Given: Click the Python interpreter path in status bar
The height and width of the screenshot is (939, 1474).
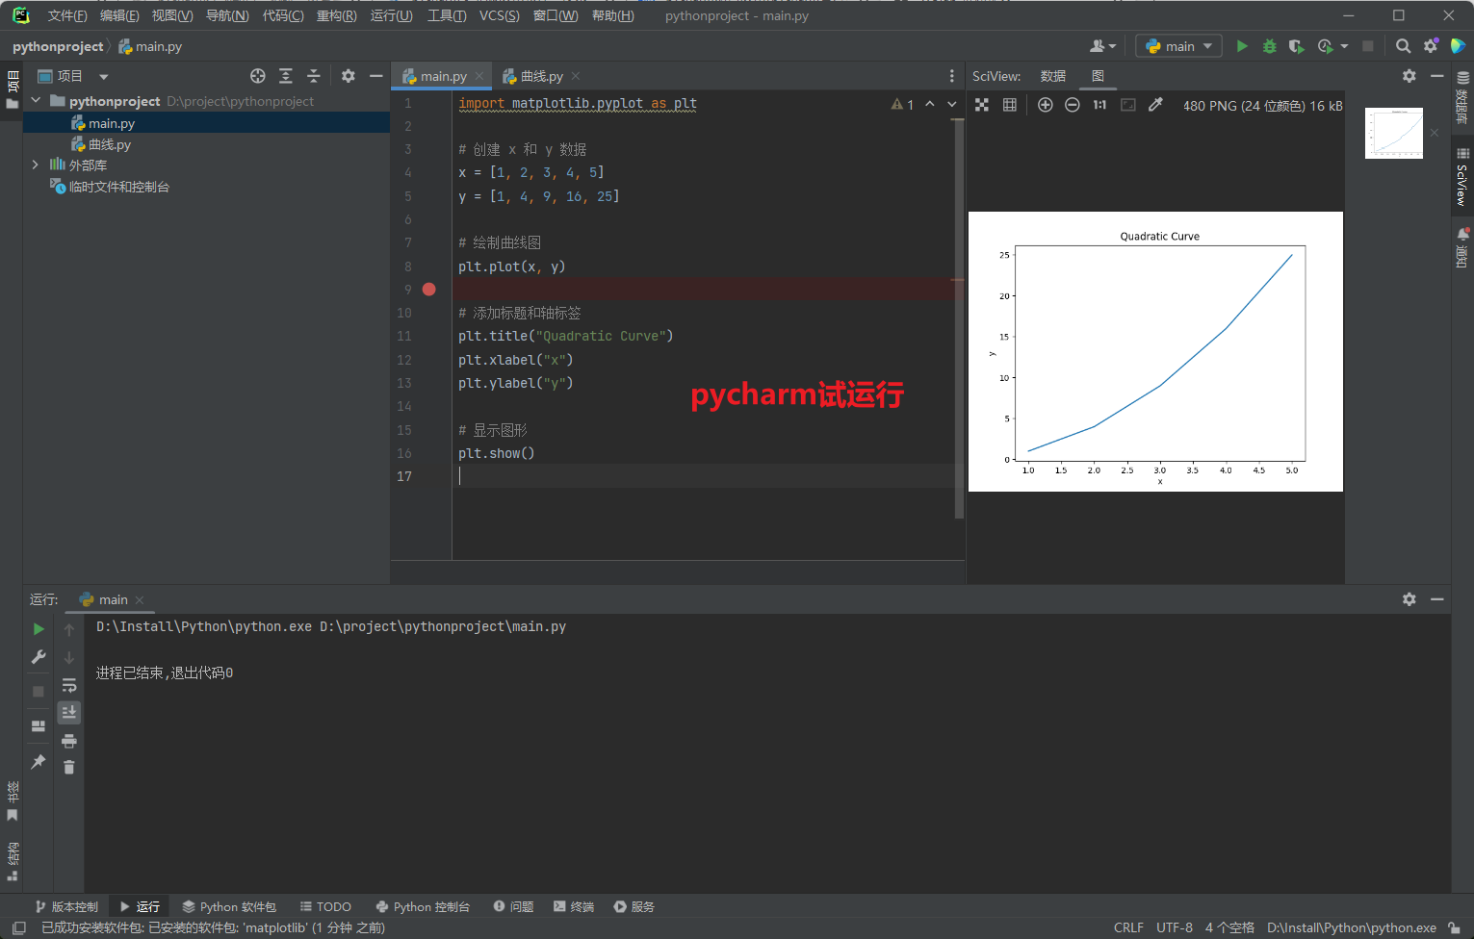Looking at the screenshot, I should 1352,927.
